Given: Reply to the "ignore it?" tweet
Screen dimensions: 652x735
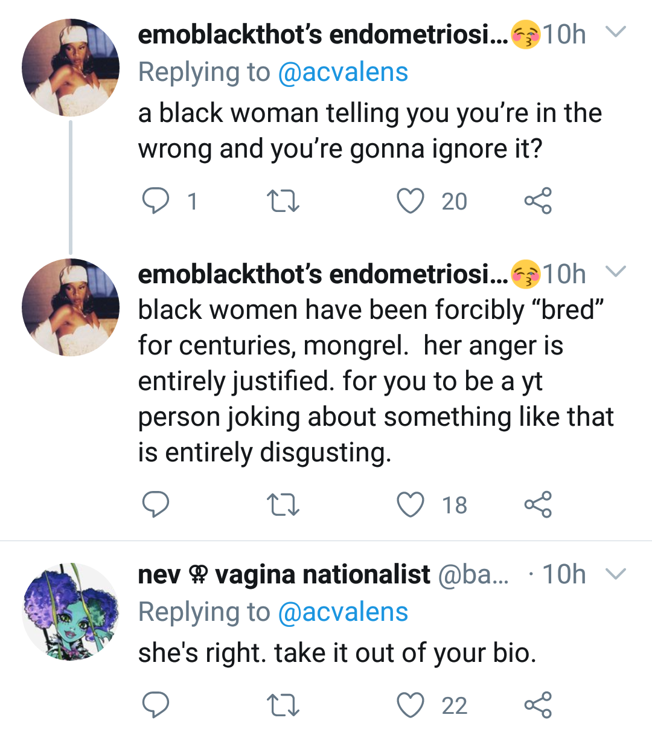Looking at the screenshot, I should [155, 201].
